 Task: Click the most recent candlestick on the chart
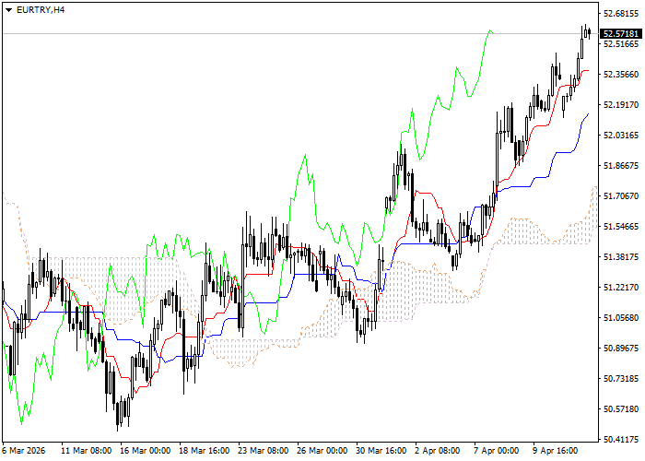[589, 34]
